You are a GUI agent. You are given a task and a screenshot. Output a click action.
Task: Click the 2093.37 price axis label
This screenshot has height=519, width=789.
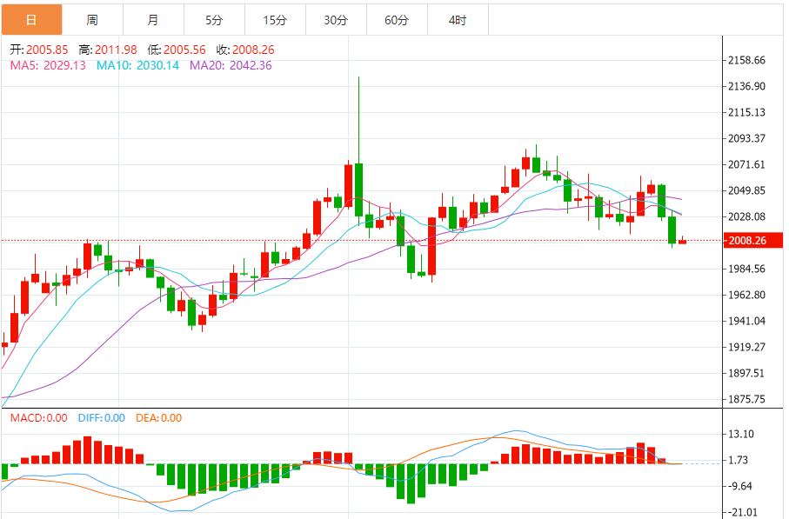tap(746, 138)
